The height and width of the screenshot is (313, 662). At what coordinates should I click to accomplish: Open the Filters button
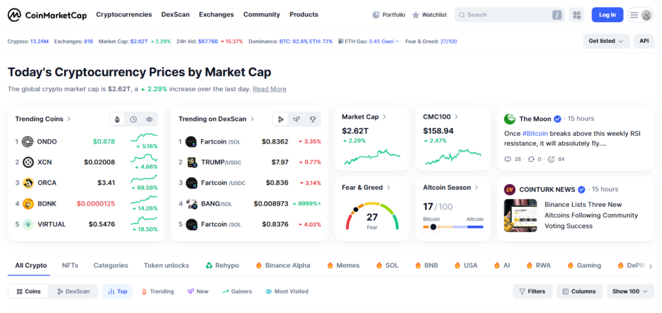(532, 292)
